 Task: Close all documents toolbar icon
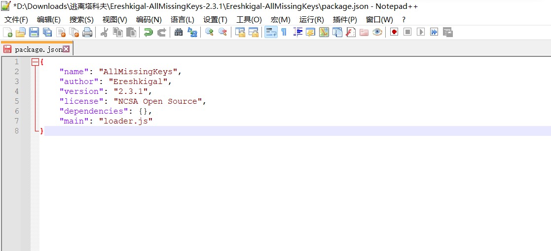(x=74, y=33)
